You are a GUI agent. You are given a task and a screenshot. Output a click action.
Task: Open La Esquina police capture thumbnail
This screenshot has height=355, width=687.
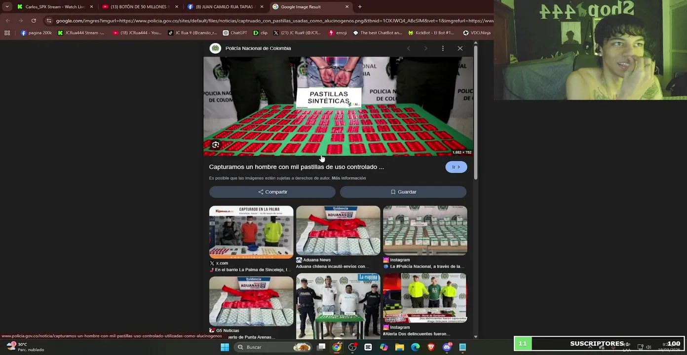click(x=338, y=306)
